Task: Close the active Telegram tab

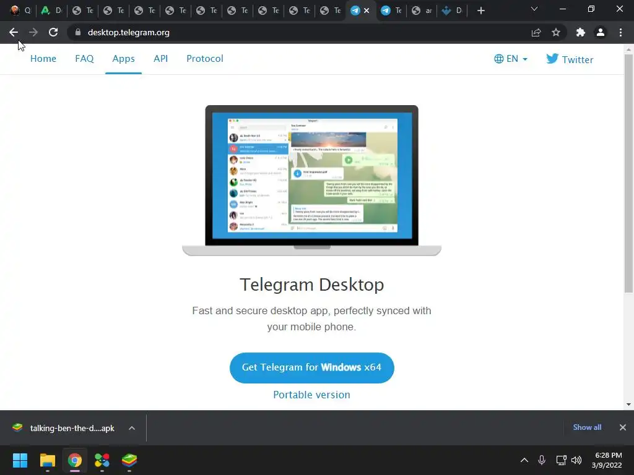Action: [x=367, y=11]
